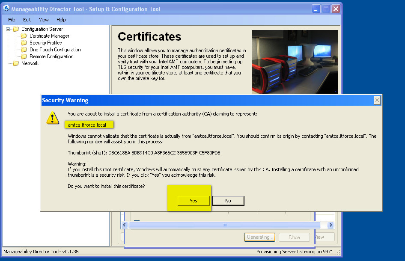Click the status bar resize grip

(338, 253)
